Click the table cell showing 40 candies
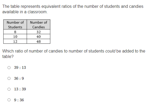The height and width of the screenshot is (105, 151). coord(39,37)
